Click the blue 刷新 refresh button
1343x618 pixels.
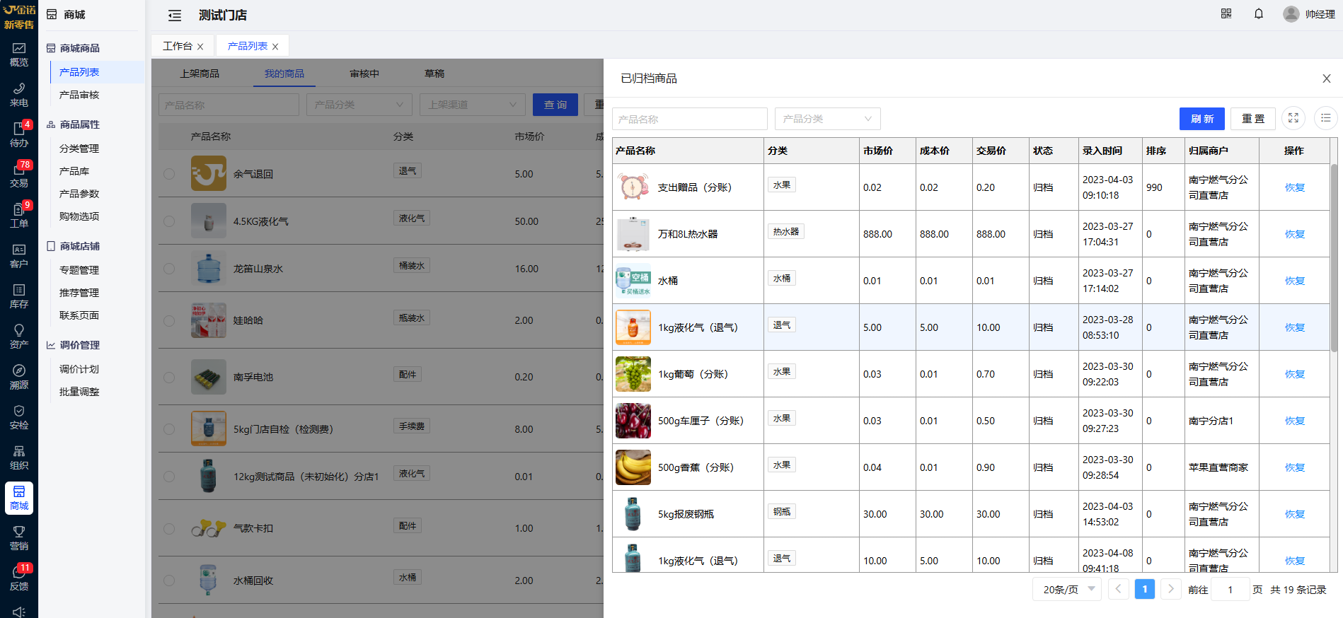1201,119
